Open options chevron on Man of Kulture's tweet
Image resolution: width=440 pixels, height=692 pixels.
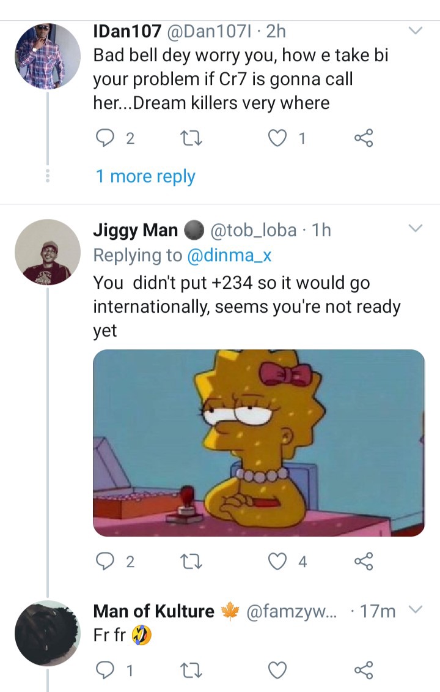tap(416, 609)
